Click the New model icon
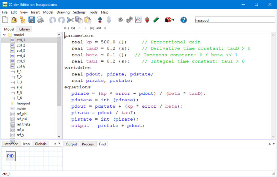This screenshot has height=177, width=277. [x=5, y=20]
